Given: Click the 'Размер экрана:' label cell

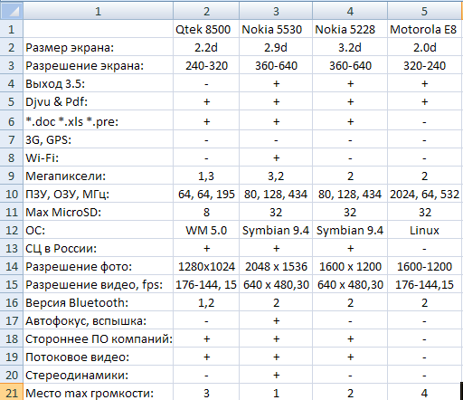Looking at the screenshot, I should tap(99, 47).
